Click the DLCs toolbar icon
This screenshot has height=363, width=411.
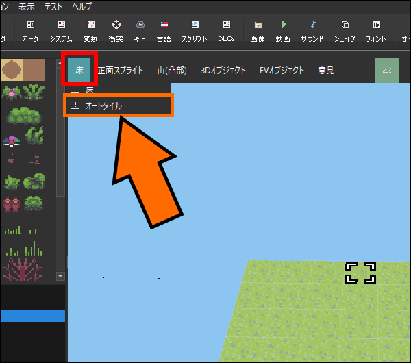226,30
